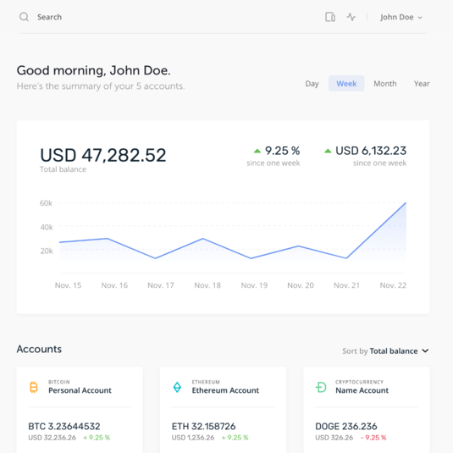Open the Name Account DOGE card
Image resolution: width=453 pixels, height=453 pixels.
click(x=367, y=411)
